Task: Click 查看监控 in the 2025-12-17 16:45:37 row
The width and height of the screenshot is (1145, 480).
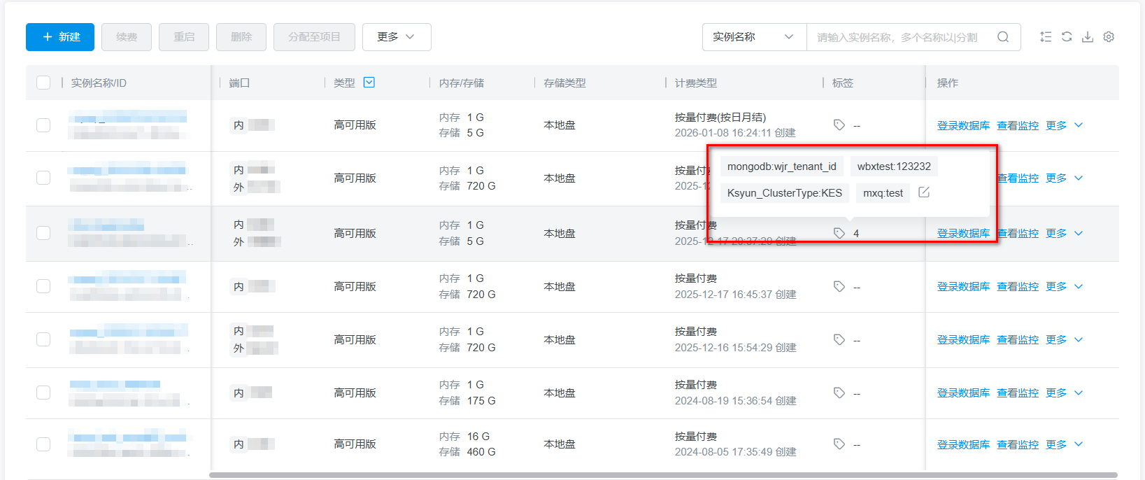Action: 1018,286
